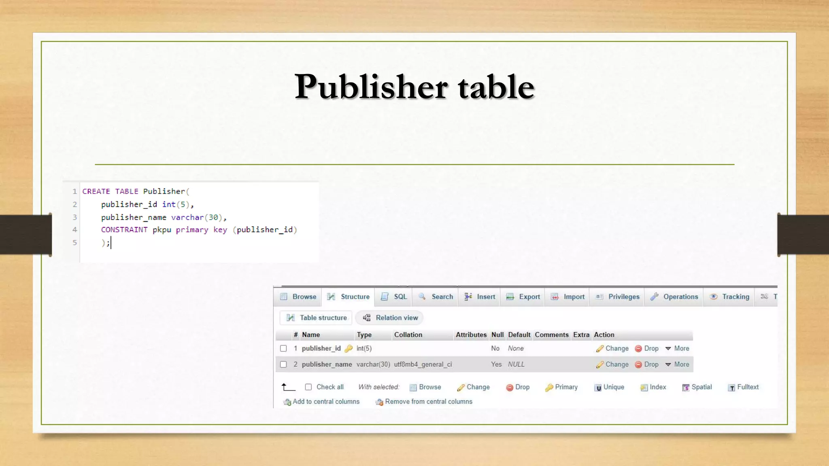The image size is (829, 466).
Task: Open the Privileges tab
Action: click(617, 297)
